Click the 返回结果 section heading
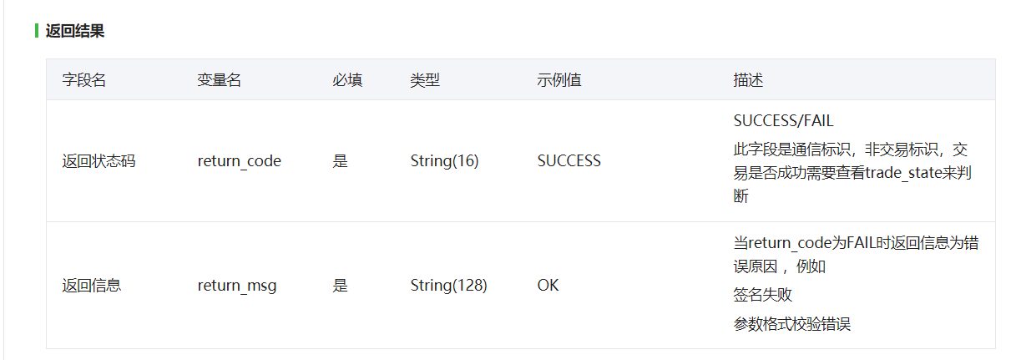Image resolution: width=1016 pixels, height=360 pixels. pos(75,32)
